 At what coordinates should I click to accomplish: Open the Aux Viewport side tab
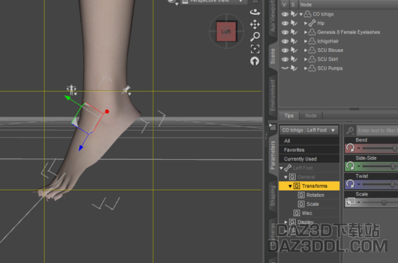click(273, 16)
